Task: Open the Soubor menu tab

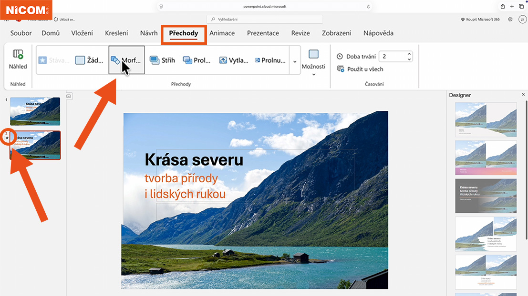Action: click(x=21, y=33)
